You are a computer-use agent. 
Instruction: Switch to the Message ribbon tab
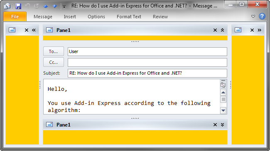pyautogui.click(x=43, y=17)
